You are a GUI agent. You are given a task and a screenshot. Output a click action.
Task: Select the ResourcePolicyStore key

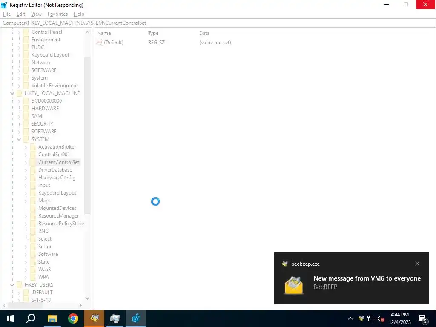(61, 223)
